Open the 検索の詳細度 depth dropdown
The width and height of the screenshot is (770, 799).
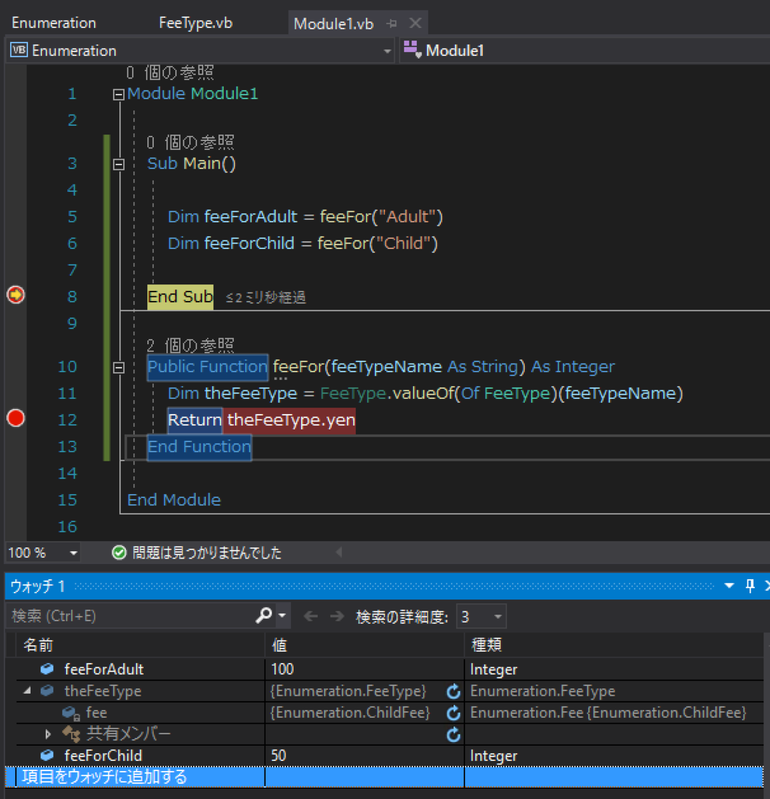point(481,617)
